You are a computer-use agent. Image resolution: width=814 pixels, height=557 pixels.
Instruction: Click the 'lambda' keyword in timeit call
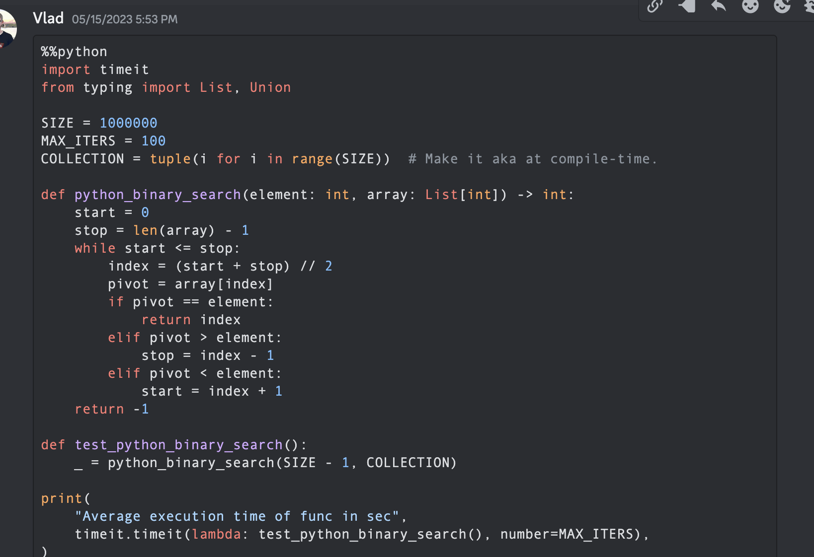pyautogui.click(x=216, y=534)
